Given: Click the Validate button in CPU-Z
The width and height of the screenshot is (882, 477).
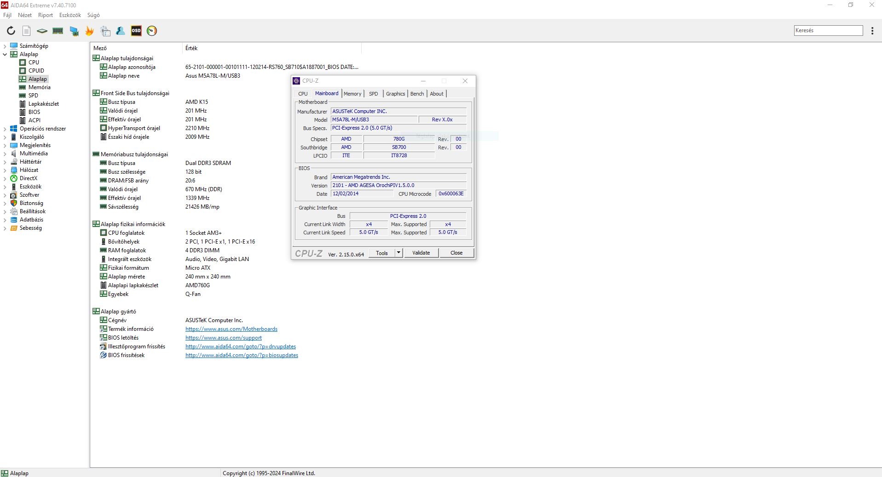Looking at the screenshot, I should [421, 253].
